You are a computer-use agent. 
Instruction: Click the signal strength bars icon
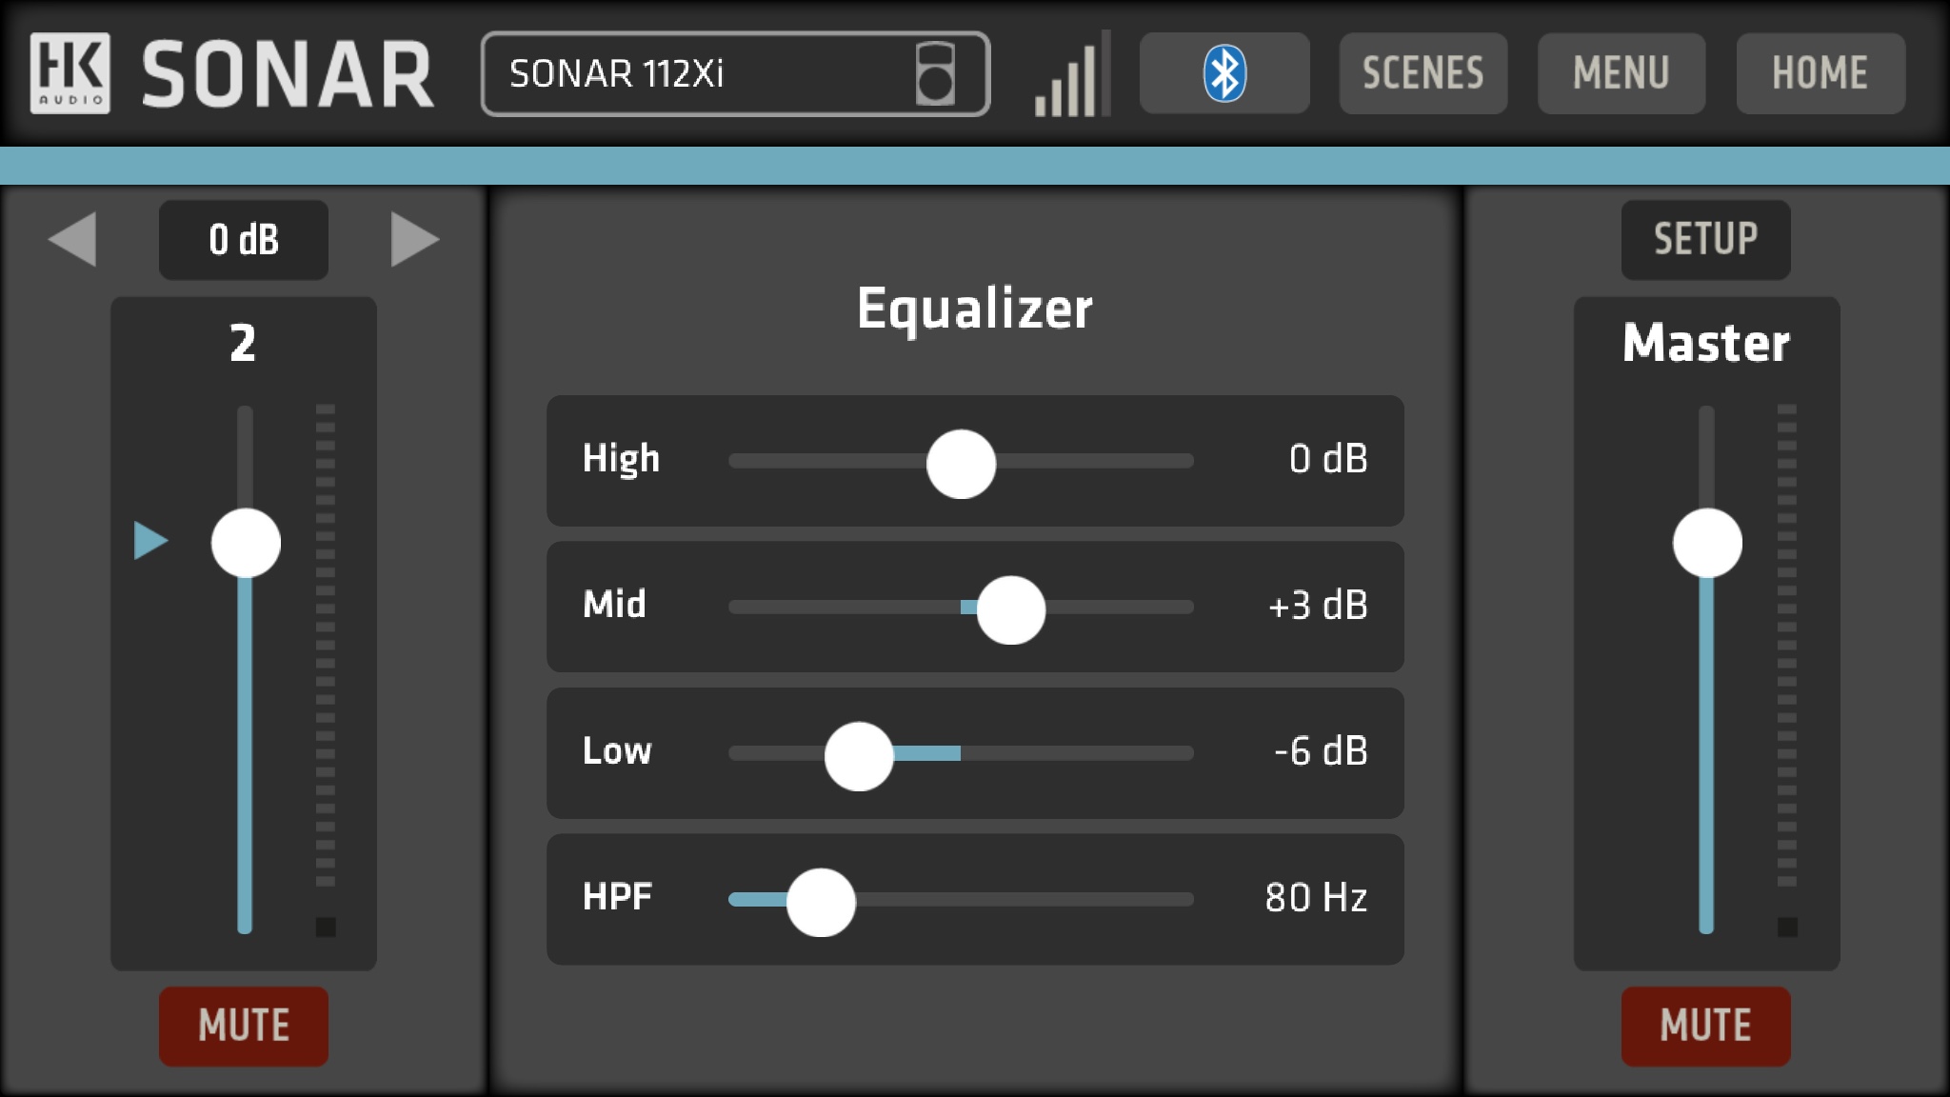[x=1073, y=76]
